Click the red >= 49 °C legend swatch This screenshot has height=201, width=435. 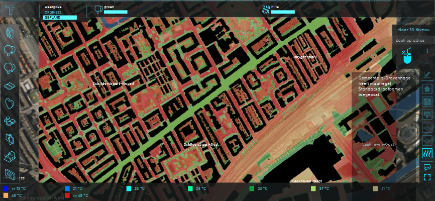[68, 195]
